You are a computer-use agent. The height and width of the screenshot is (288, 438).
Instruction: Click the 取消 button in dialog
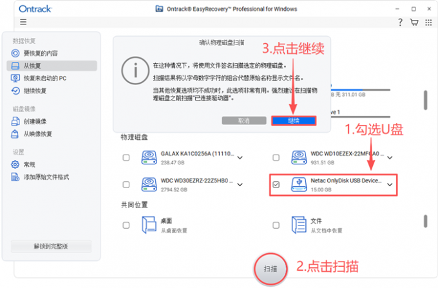tap(244, 120)
